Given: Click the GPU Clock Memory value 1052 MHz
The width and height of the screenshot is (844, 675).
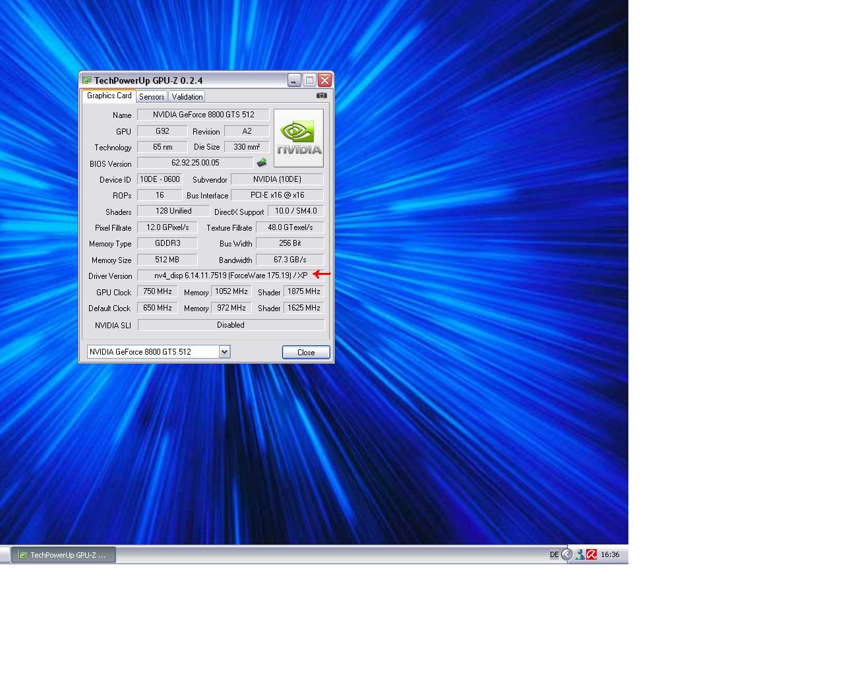Looking at the screenshot, I should (x=231, y=291).
